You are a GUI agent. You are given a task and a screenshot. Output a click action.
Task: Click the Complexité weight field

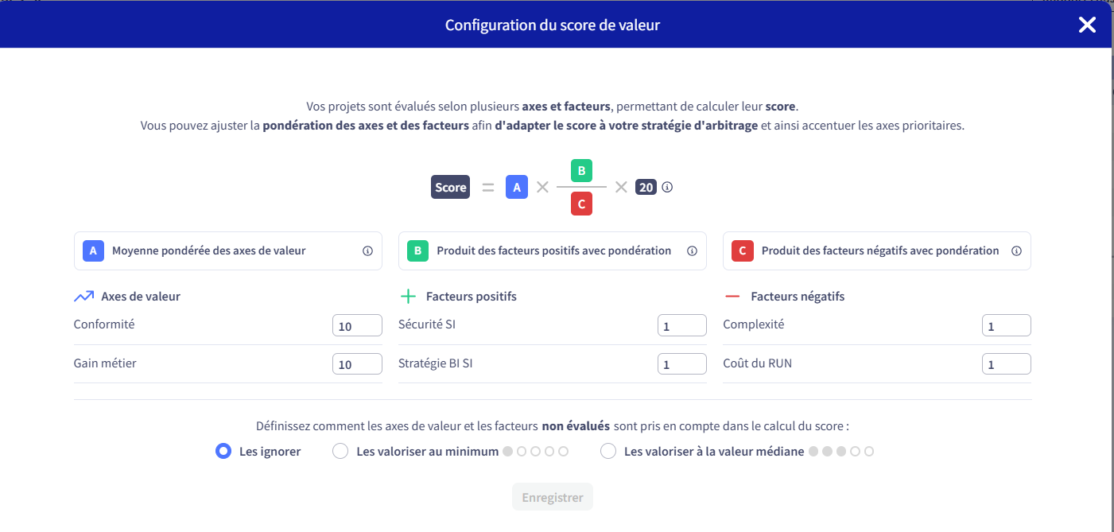point(1006,325)
